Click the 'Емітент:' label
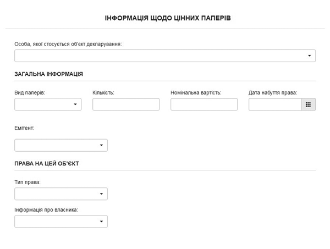Viewport: 330px width, 249px height. [24, 128]
